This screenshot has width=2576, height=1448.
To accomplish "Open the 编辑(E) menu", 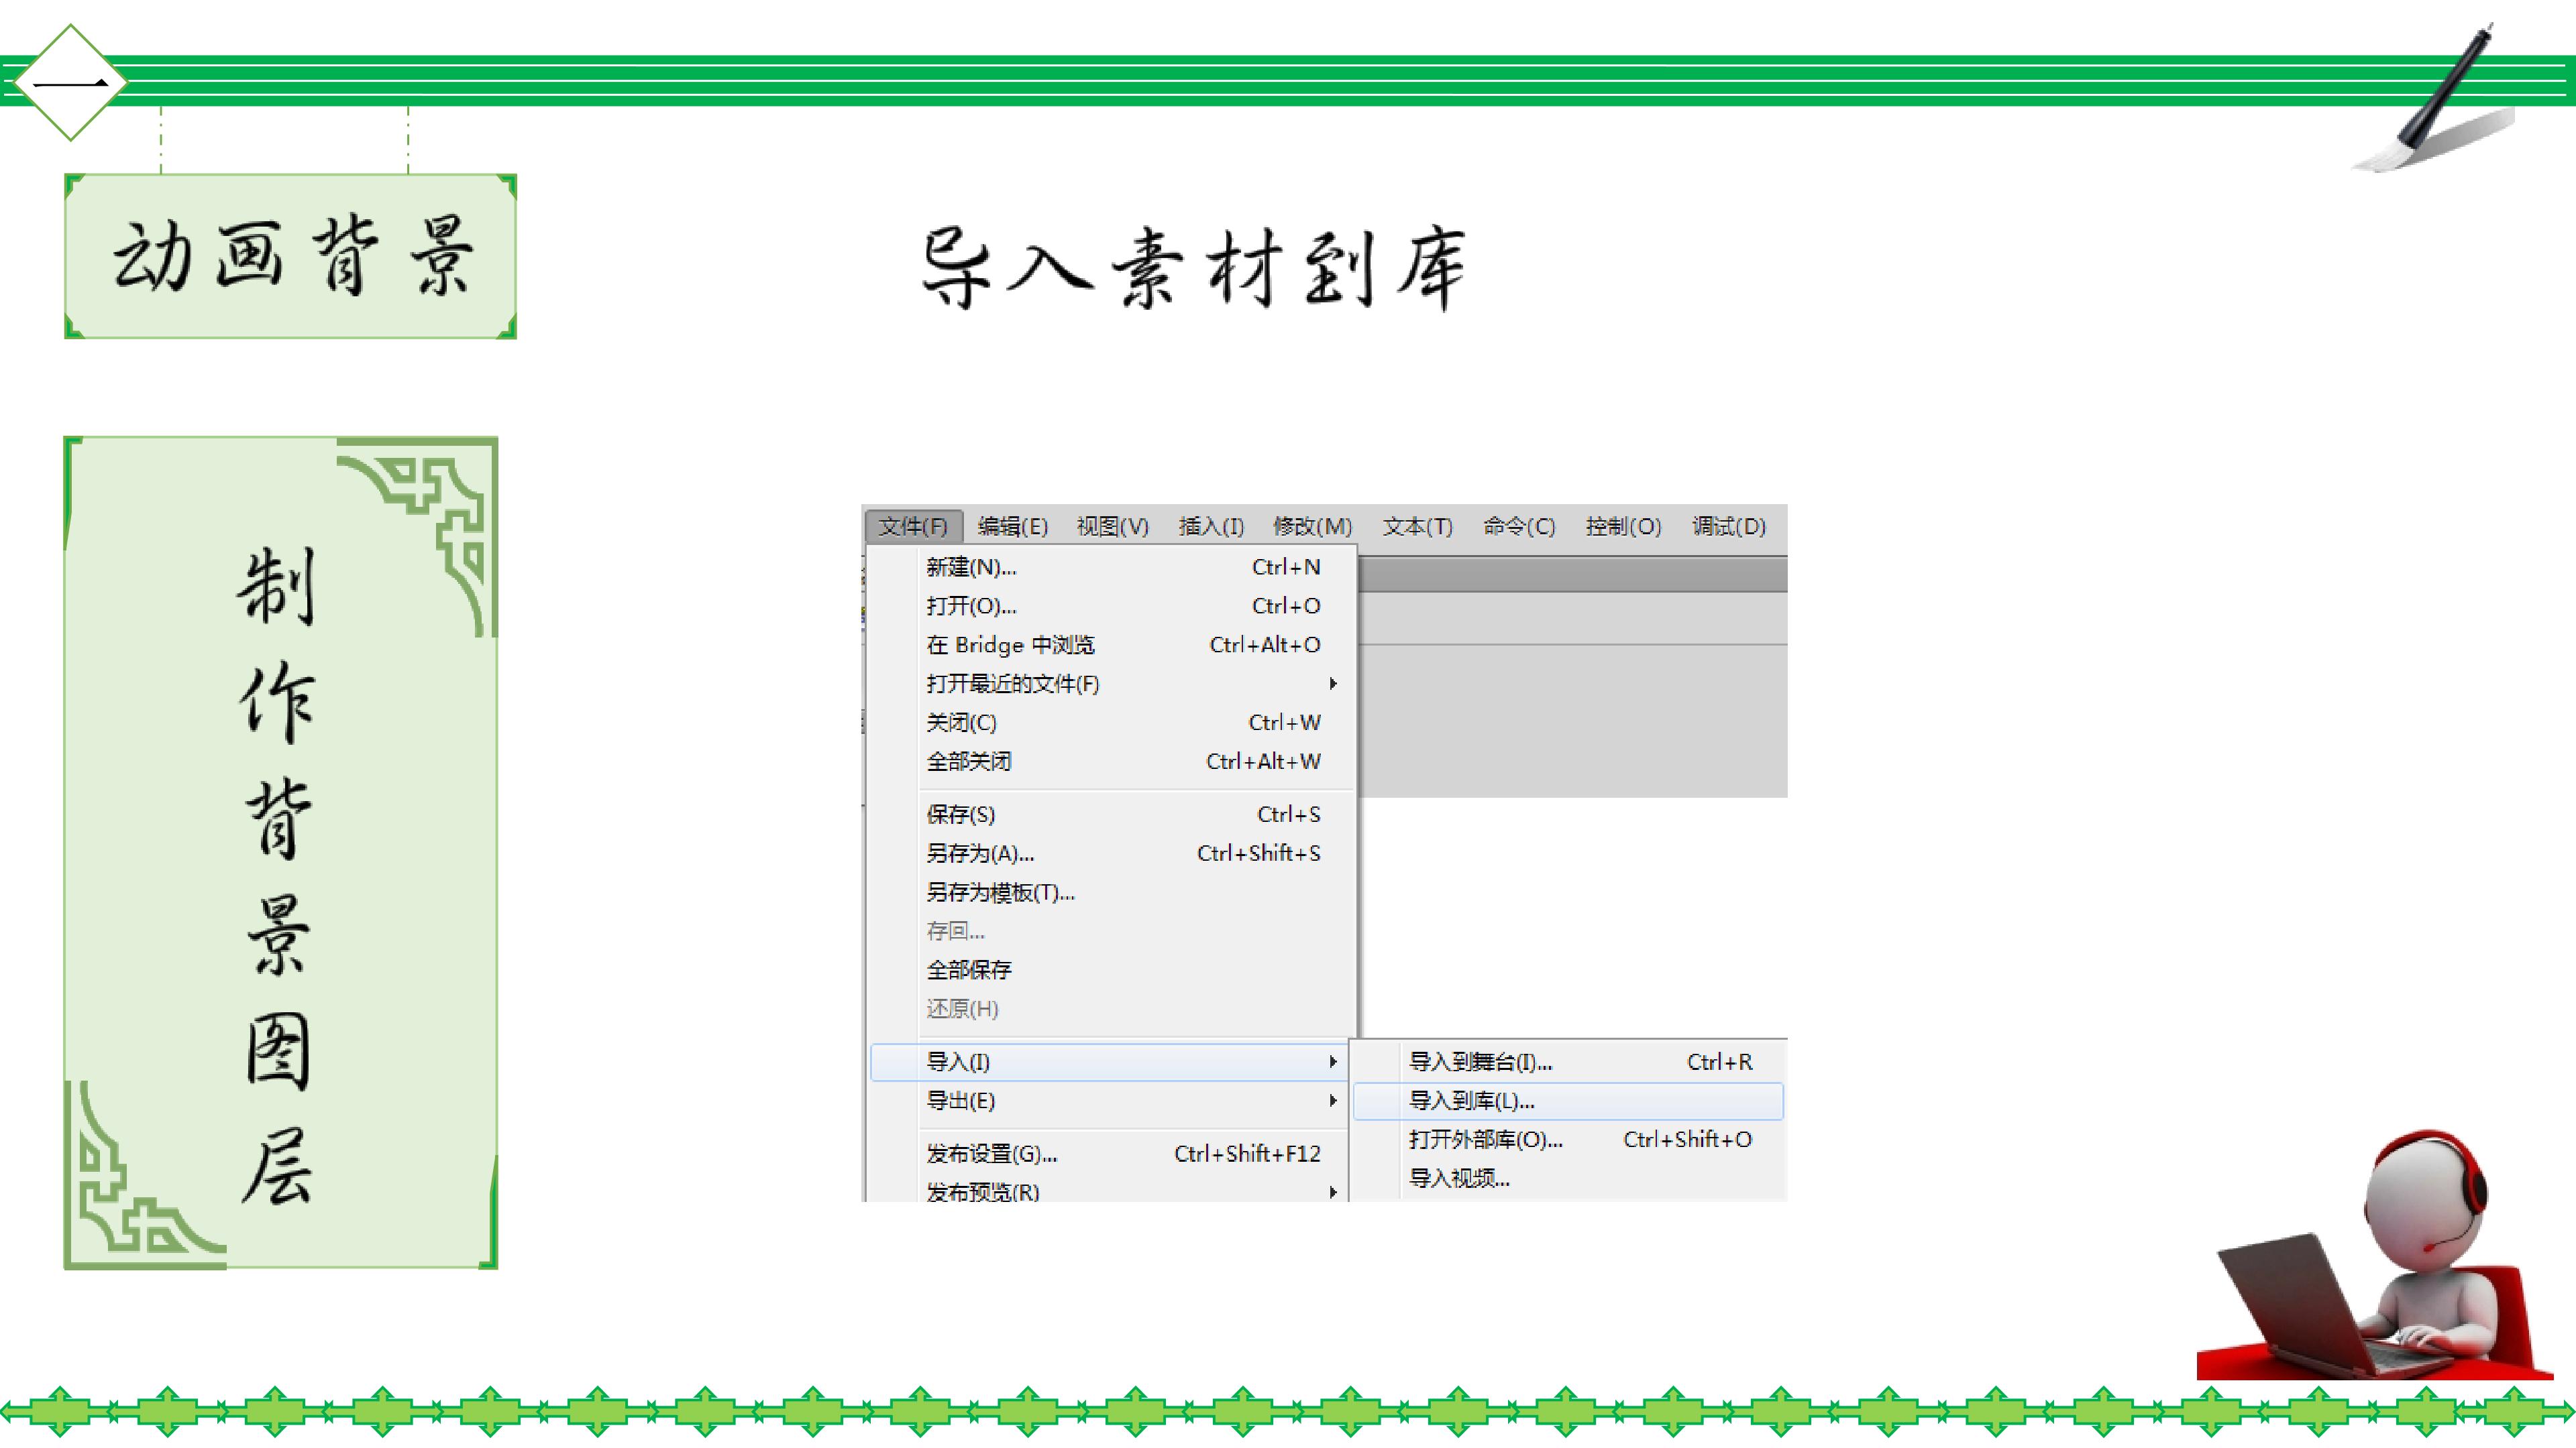I will pyautogui.click(x=1012, y=526).
